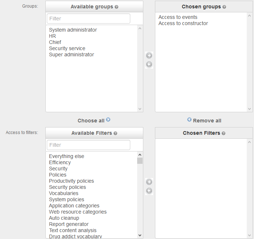254x239 pixels.
Task: Select Productivity policies filter
Action: pyautogui.click(x=71, y=181)
